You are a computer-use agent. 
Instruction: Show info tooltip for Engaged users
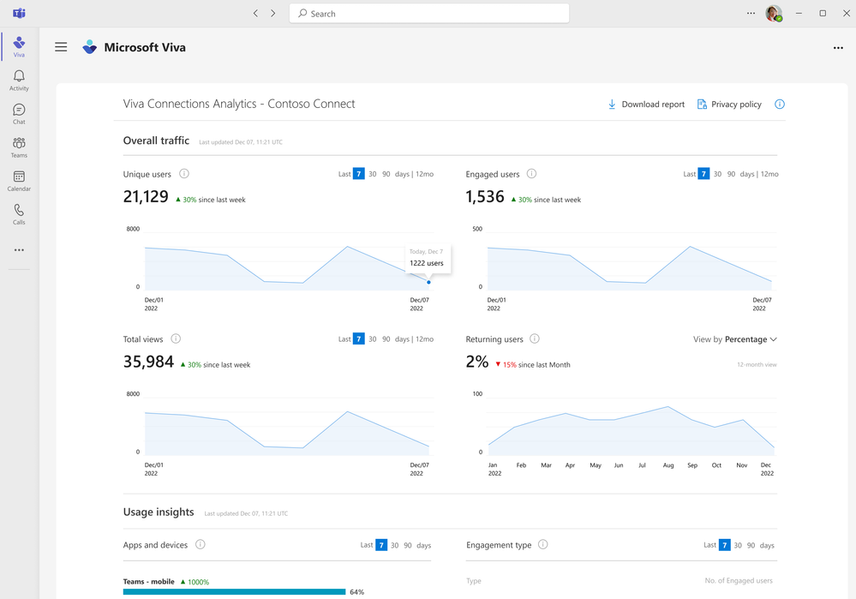tap(532, 174)
